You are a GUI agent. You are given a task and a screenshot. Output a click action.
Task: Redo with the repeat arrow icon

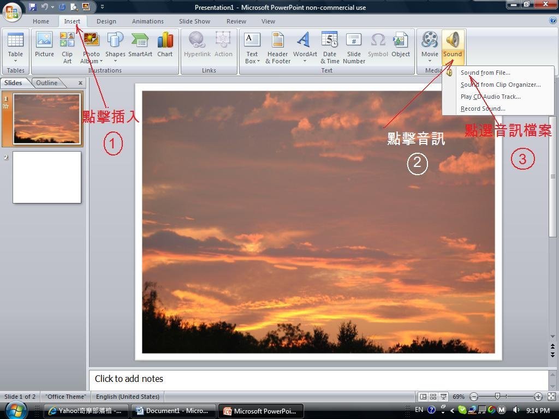coord(62,7)
